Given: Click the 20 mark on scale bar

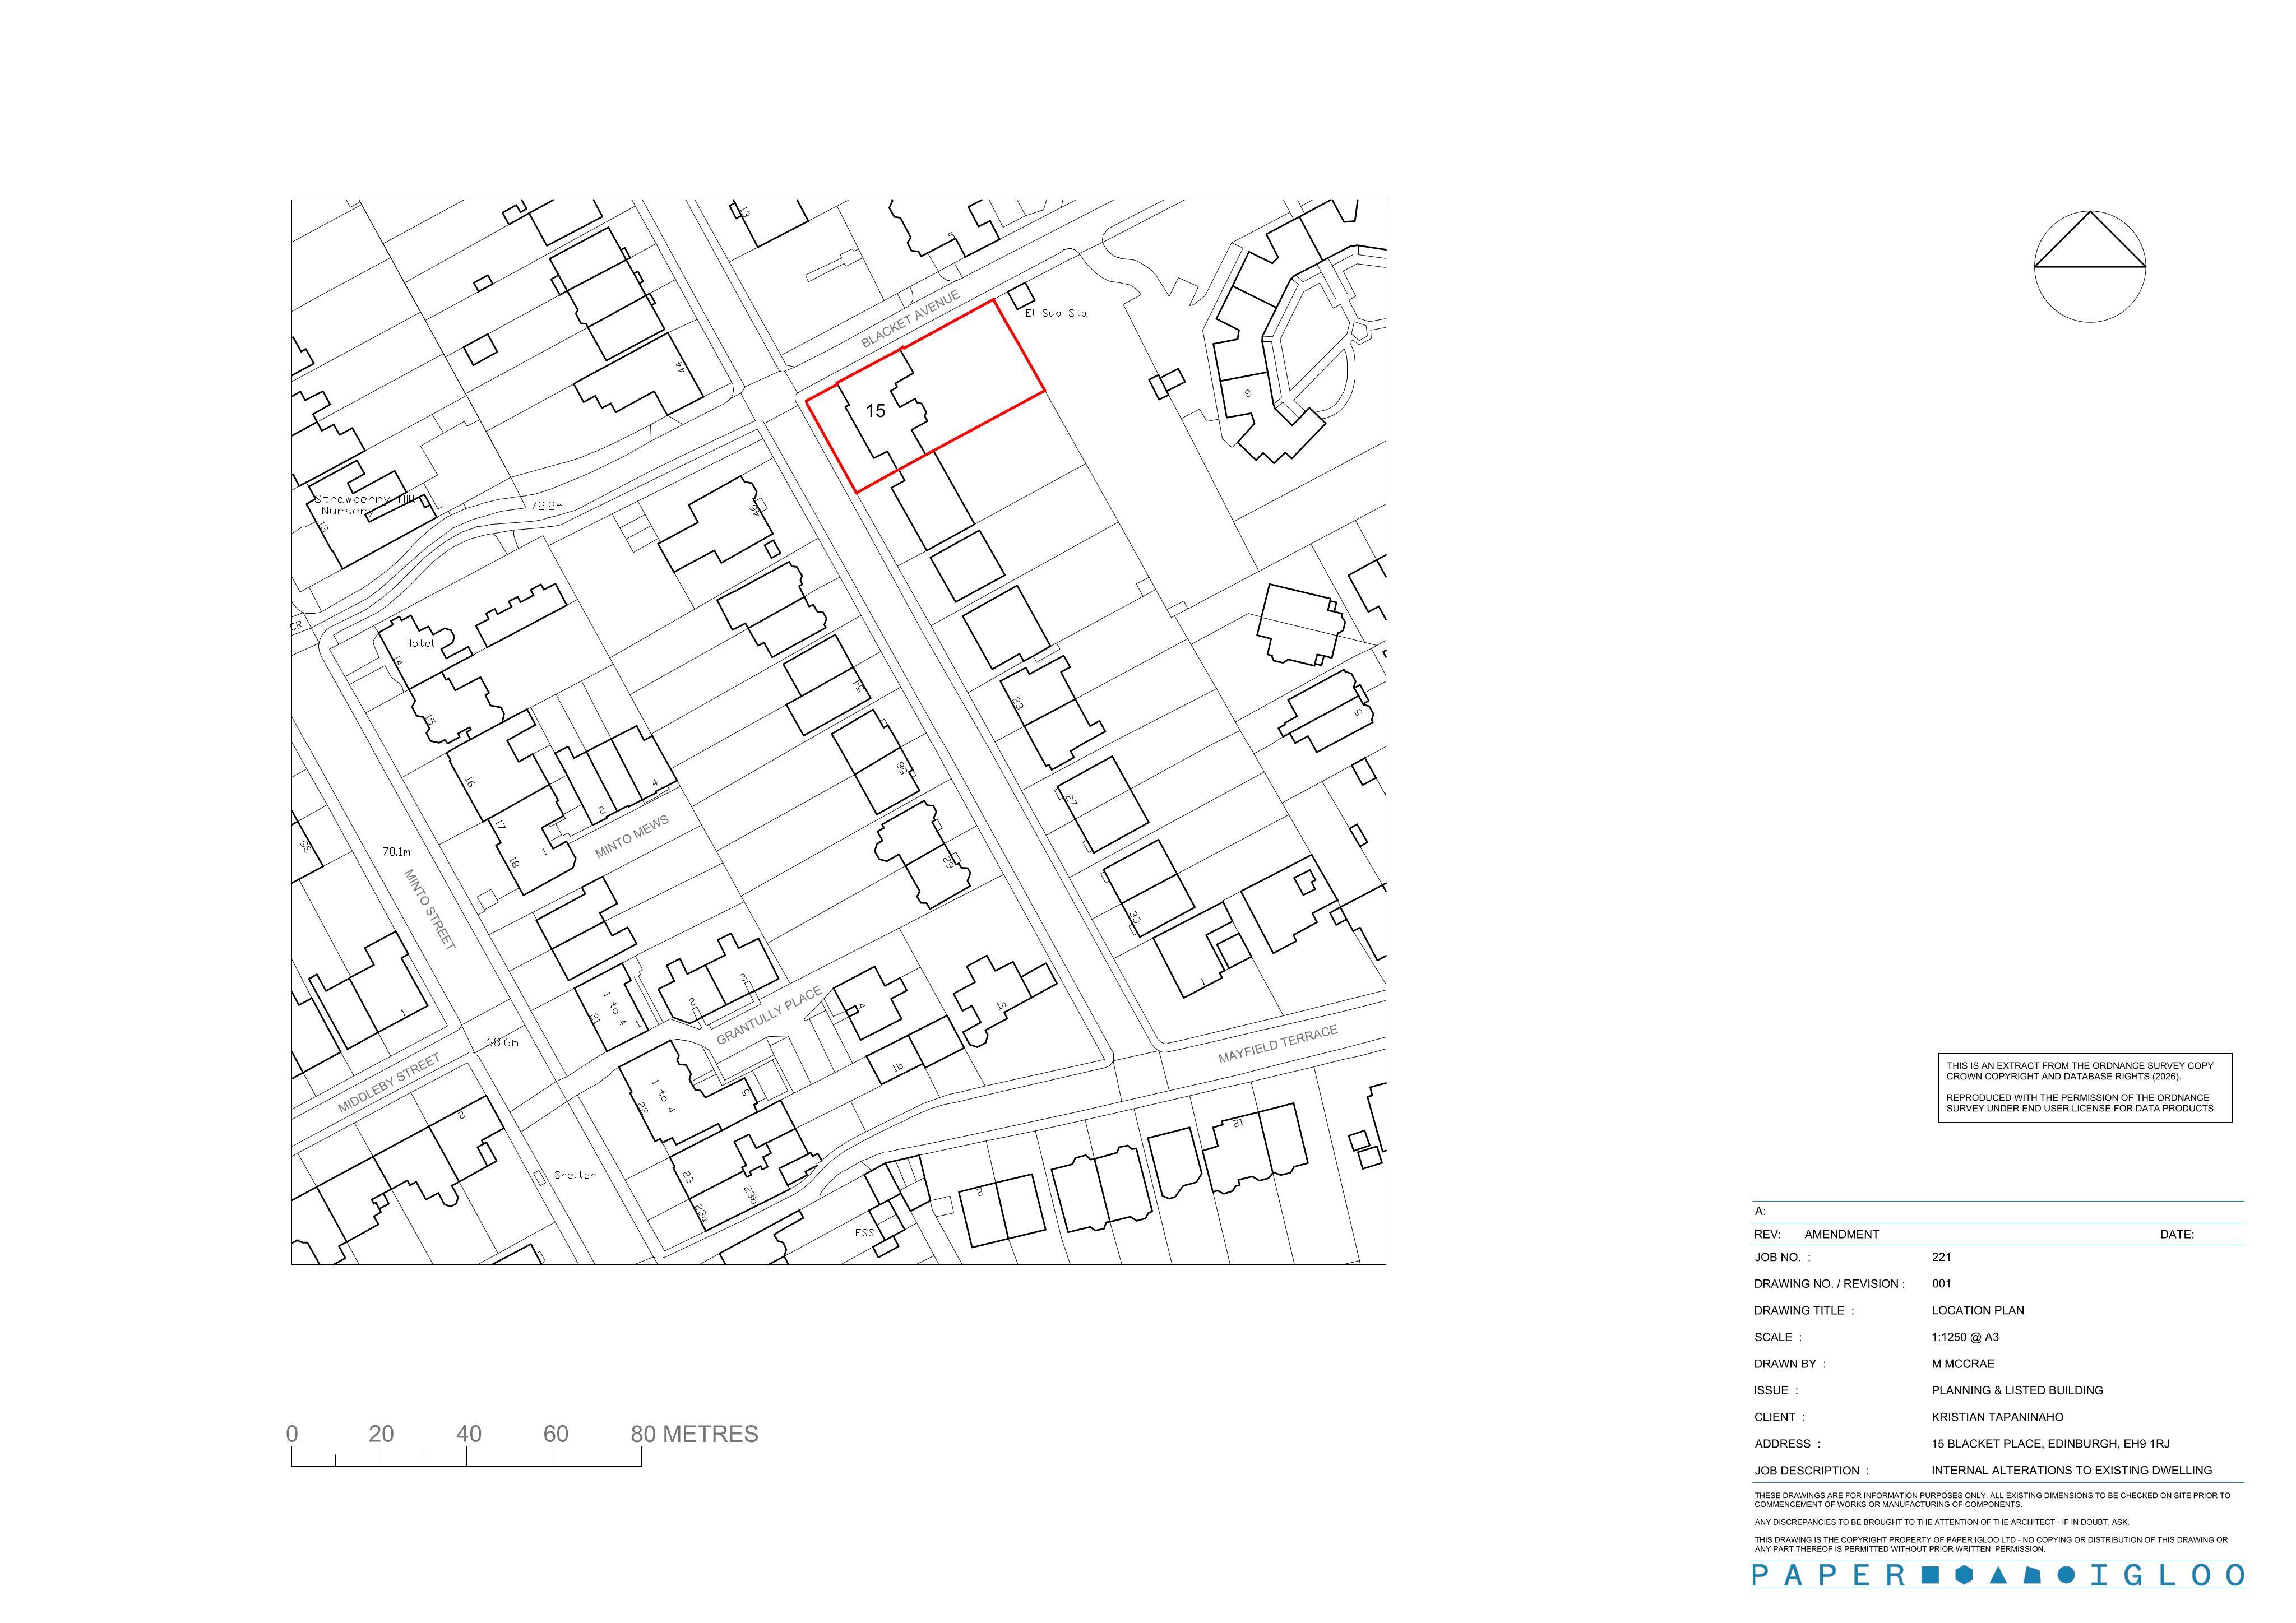Looking at the screenshot, I should point(381,1434).
